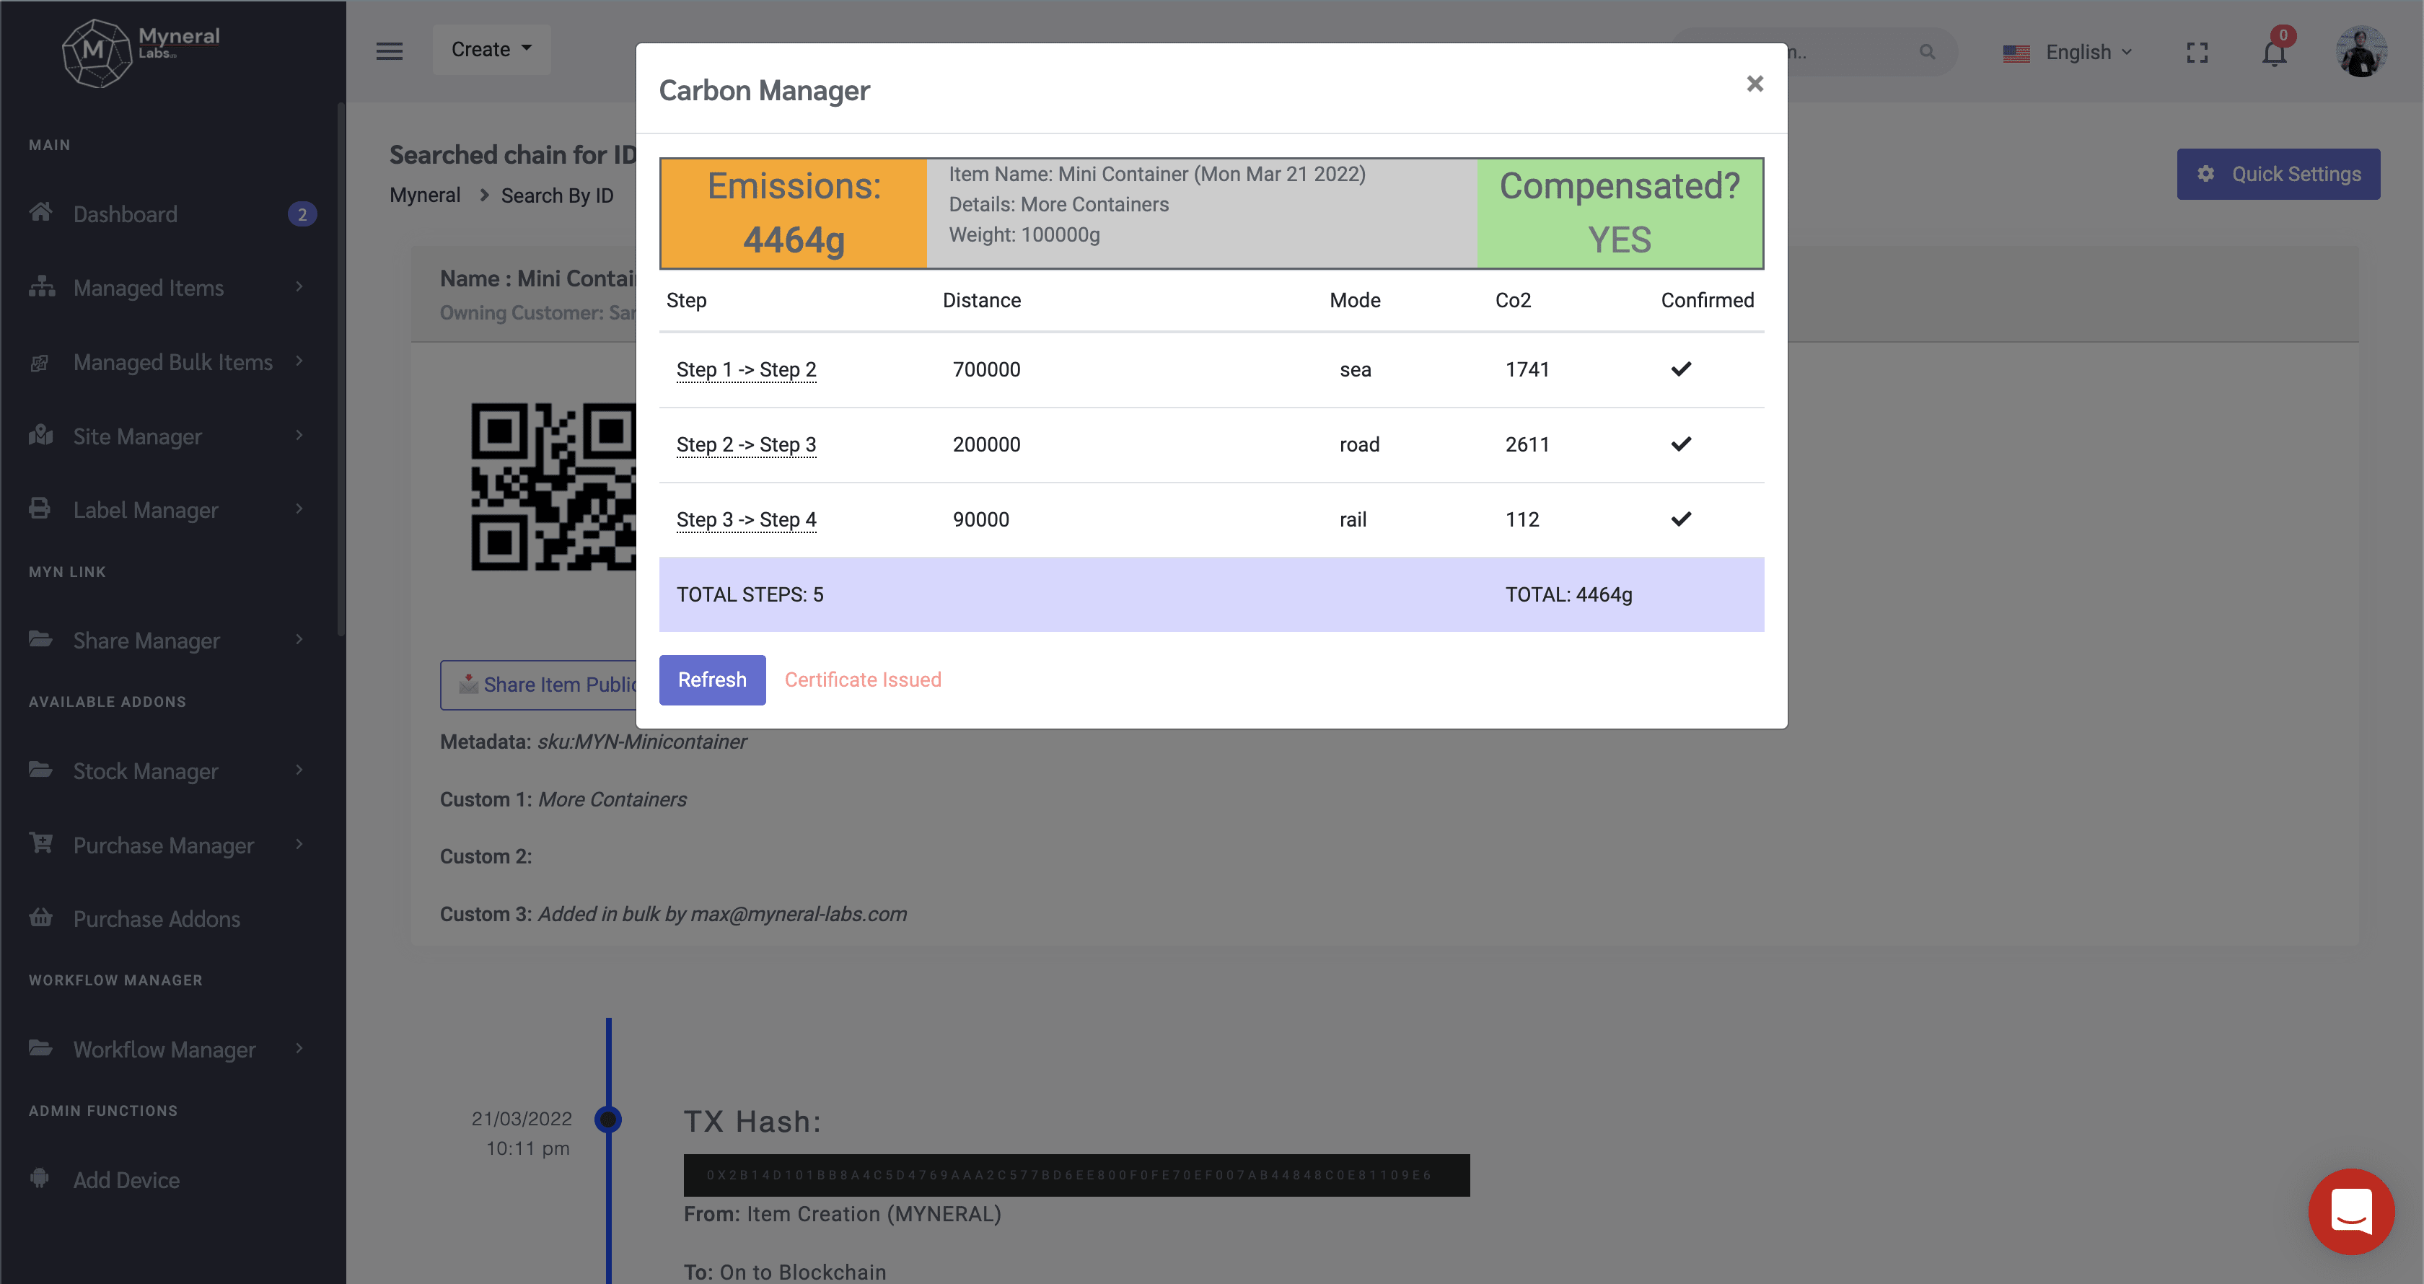Click the US flag icon
This screenshot has height=1284, width=2424.
(x=2016, y=53)
